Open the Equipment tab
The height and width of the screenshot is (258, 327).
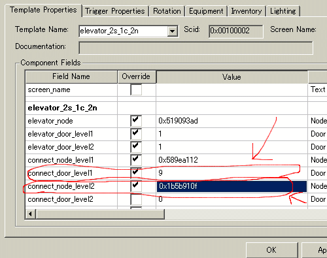206,11
